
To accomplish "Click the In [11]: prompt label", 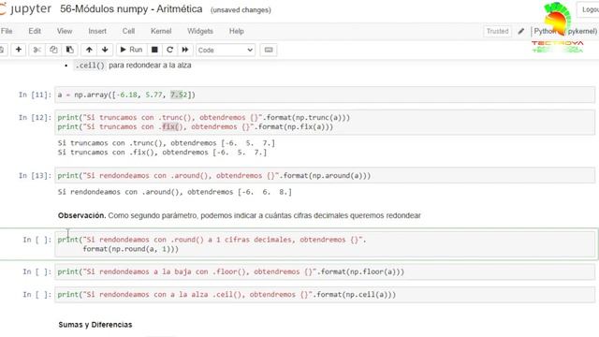I will (x=35, y=95).
